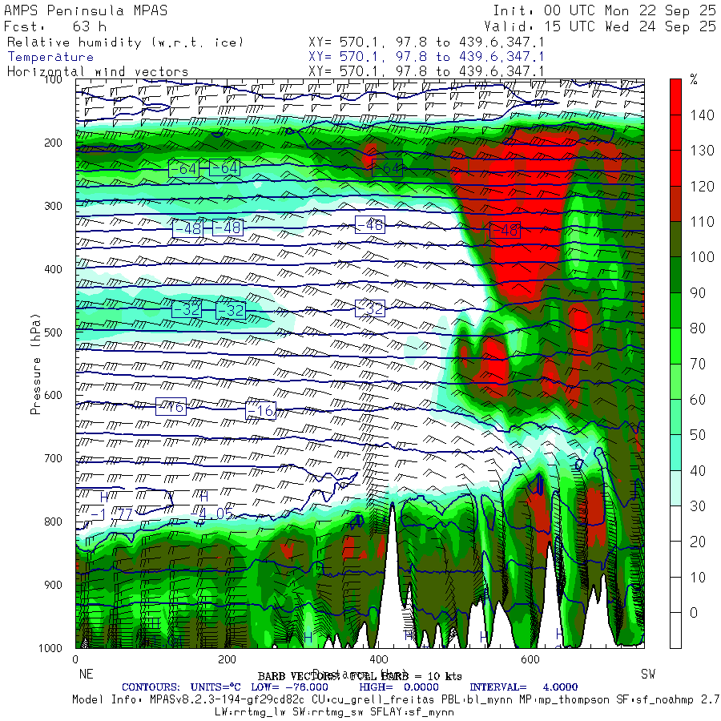Click the 0 label on the color bar

[x=694, y=613]
